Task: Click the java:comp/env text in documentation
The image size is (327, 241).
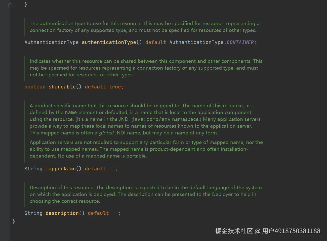Action: pyautogui.click(x=151, y=119)
